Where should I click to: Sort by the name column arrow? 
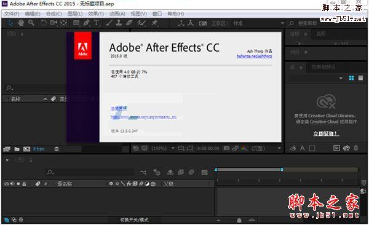[45, 99]
